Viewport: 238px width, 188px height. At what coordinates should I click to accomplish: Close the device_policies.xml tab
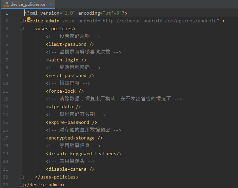(x=51, y=4)
